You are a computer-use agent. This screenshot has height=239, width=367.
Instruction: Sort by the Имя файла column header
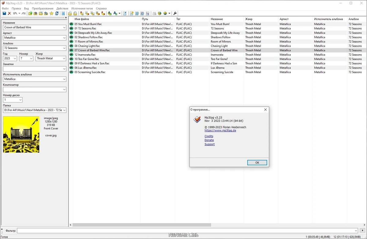point(82,19)
